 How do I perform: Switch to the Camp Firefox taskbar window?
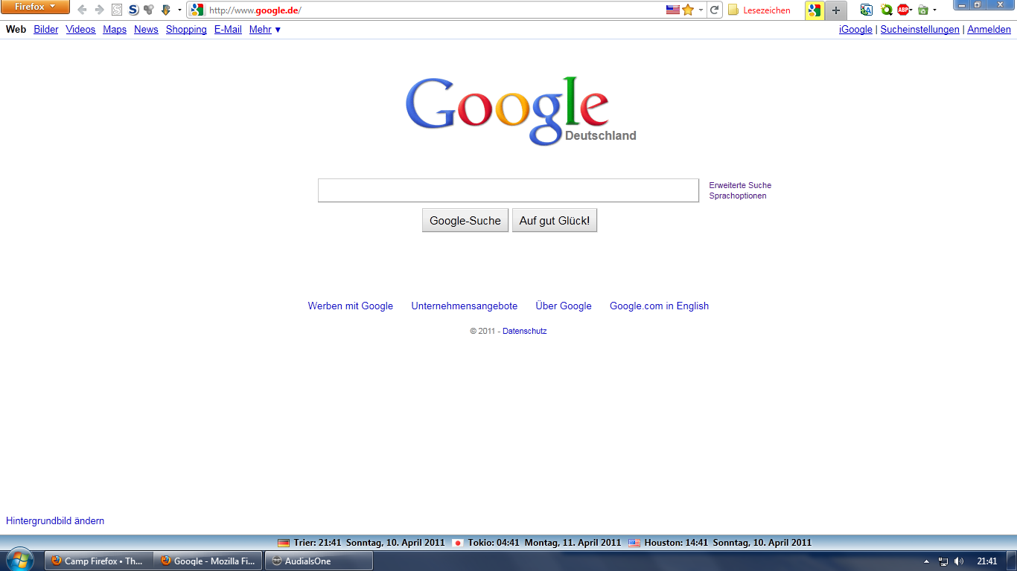[x=99, y=561]
